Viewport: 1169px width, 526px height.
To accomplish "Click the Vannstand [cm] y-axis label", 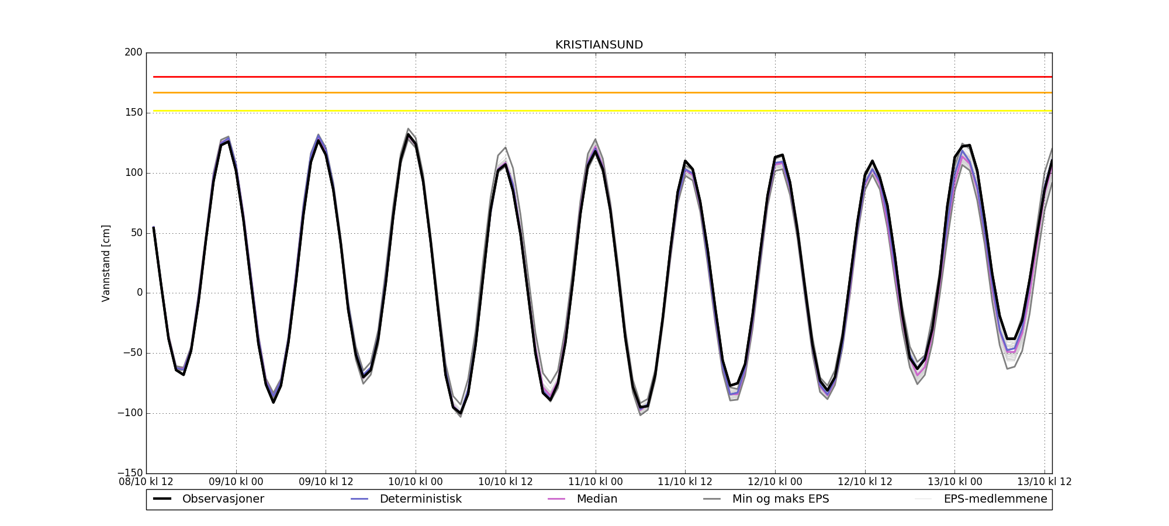I will 106,263.
